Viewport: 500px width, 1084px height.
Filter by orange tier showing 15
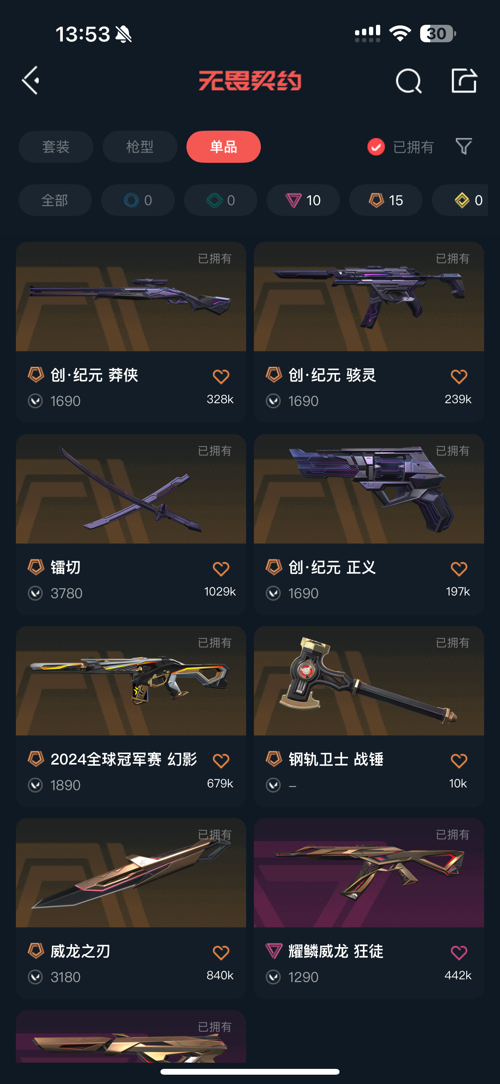pyautogui.click(x=386, y=200)
